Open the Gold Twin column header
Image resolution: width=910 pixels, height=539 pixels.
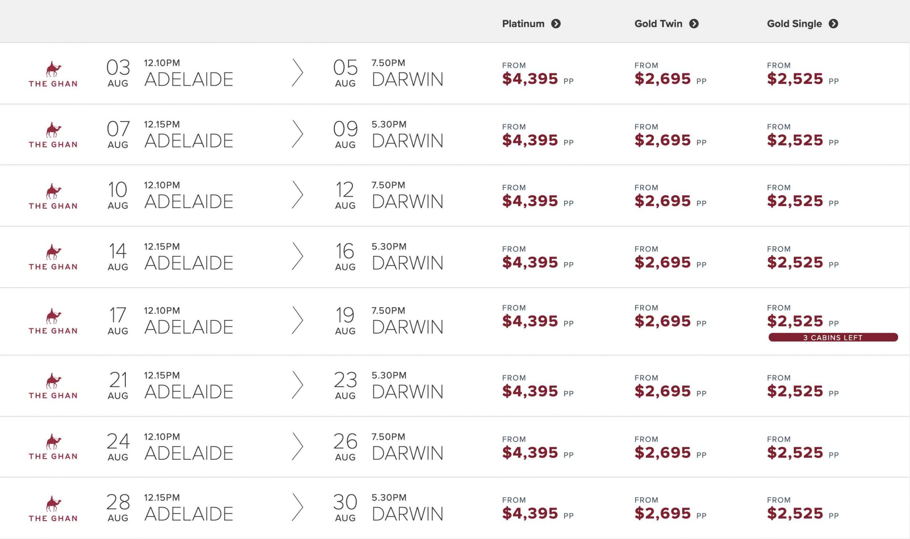pyautogui.click(x=658, y=23)
